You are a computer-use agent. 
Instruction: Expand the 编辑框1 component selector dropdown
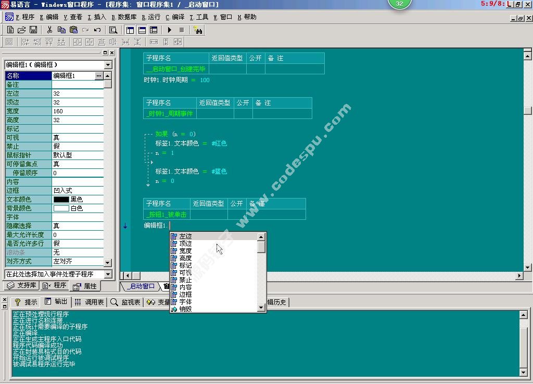click(108, 65)
